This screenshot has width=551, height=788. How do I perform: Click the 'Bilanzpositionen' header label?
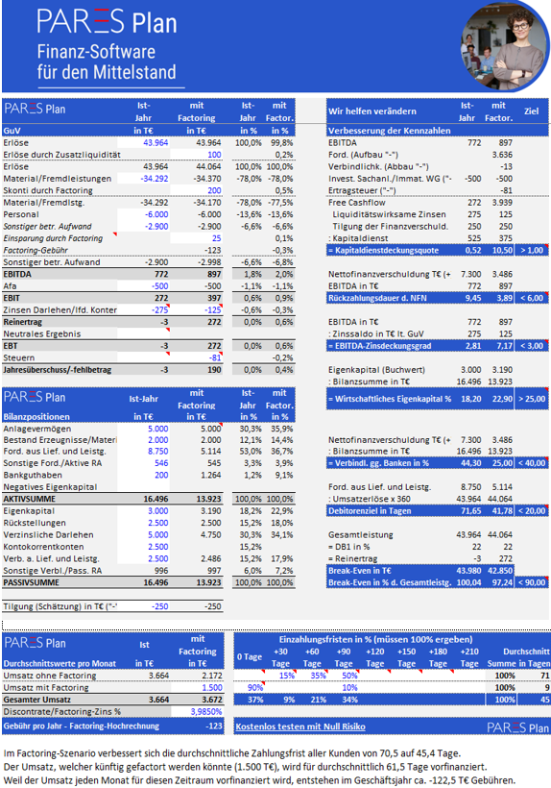pos(36,417)
